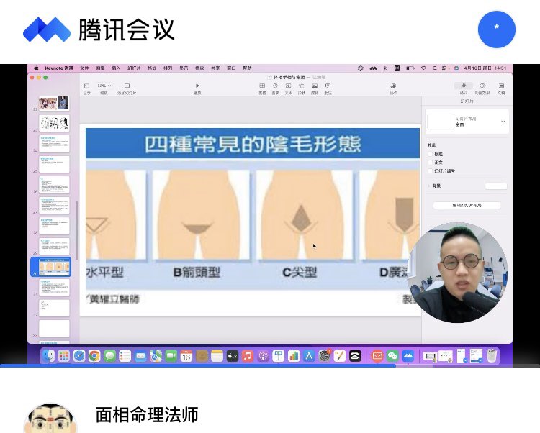Viewport: 540px width, 433px height.
Task: Enable the 标题 title checkbox
Action: tap(430, 154)
